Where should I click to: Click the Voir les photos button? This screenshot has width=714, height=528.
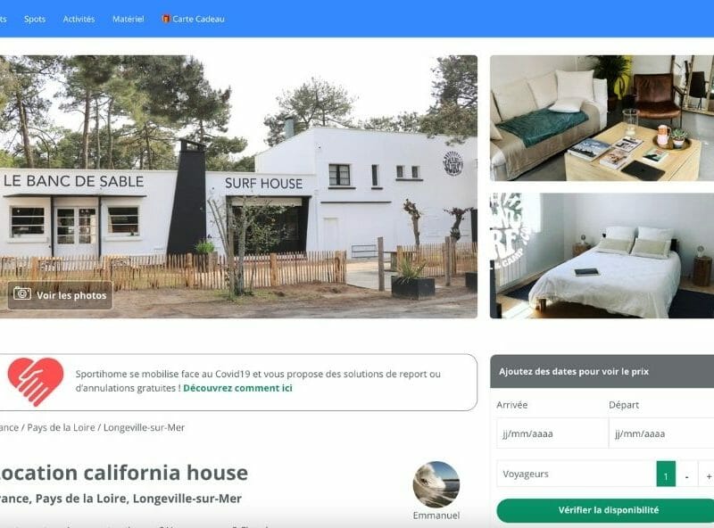click(60, 295)
